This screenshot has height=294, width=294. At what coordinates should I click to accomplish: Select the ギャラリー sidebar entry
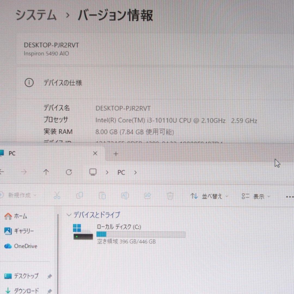pyautogui.click(x=24, y=231)
